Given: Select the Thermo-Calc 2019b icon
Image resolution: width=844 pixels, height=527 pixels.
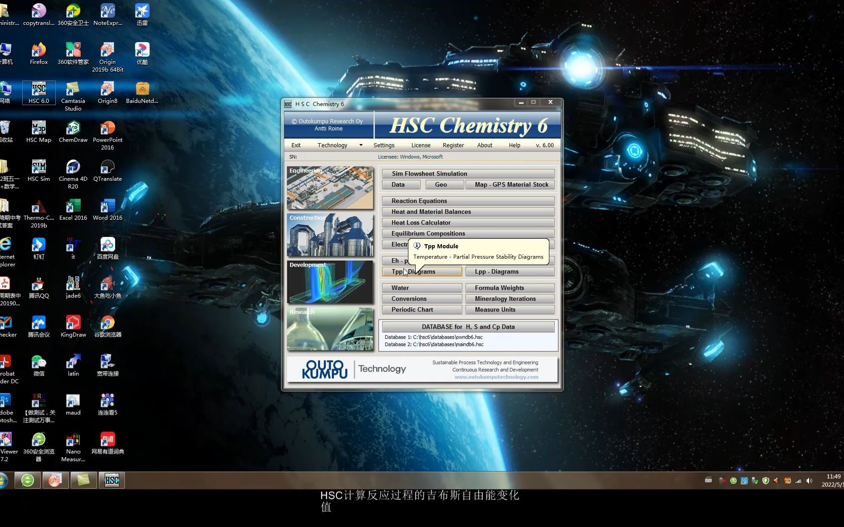Looking at the screenshot, I should pos(39,213).
